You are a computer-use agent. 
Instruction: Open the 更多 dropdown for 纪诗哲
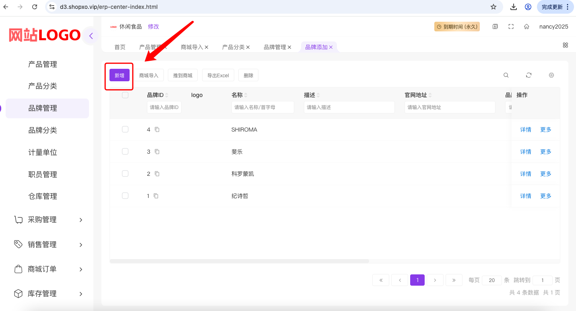(x=546, y=196)
